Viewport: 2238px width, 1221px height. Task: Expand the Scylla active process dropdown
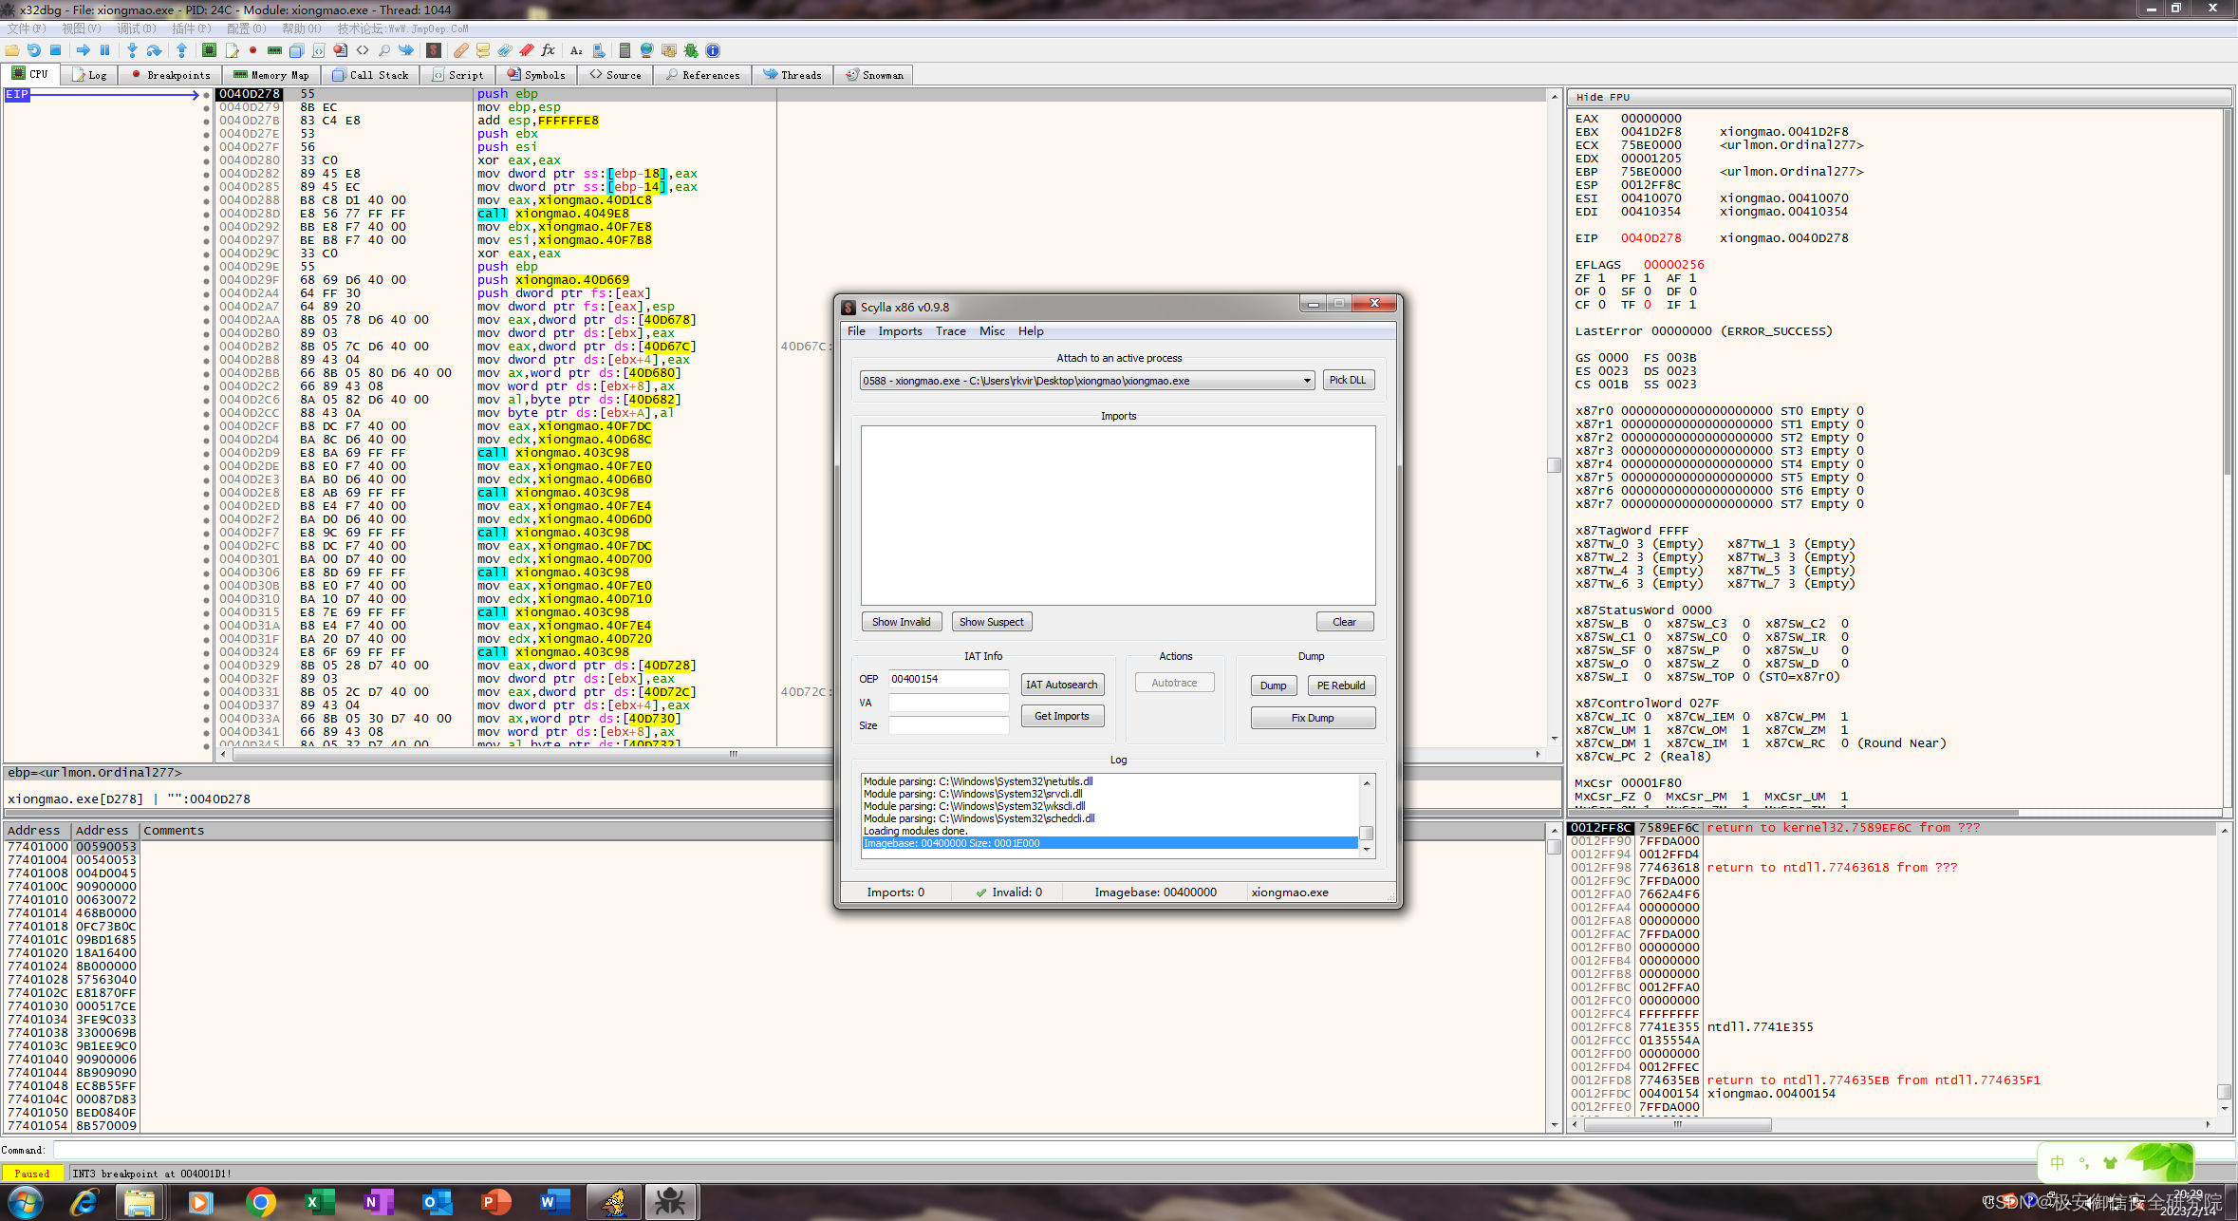1307,381
